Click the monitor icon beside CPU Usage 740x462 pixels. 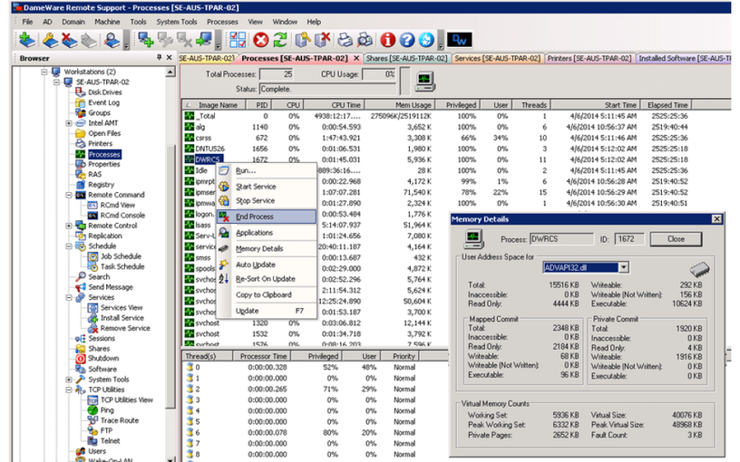tap(424, 82)
